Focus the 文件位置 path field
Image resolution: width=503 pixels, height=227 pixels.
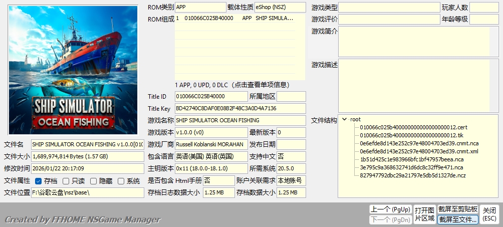coord(87,192)
